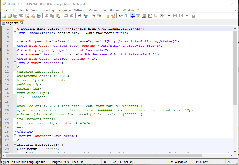The height and width of the screenshot is (165, 239).
Task: Open the Function List panel icon
Action: pos(150,16)
